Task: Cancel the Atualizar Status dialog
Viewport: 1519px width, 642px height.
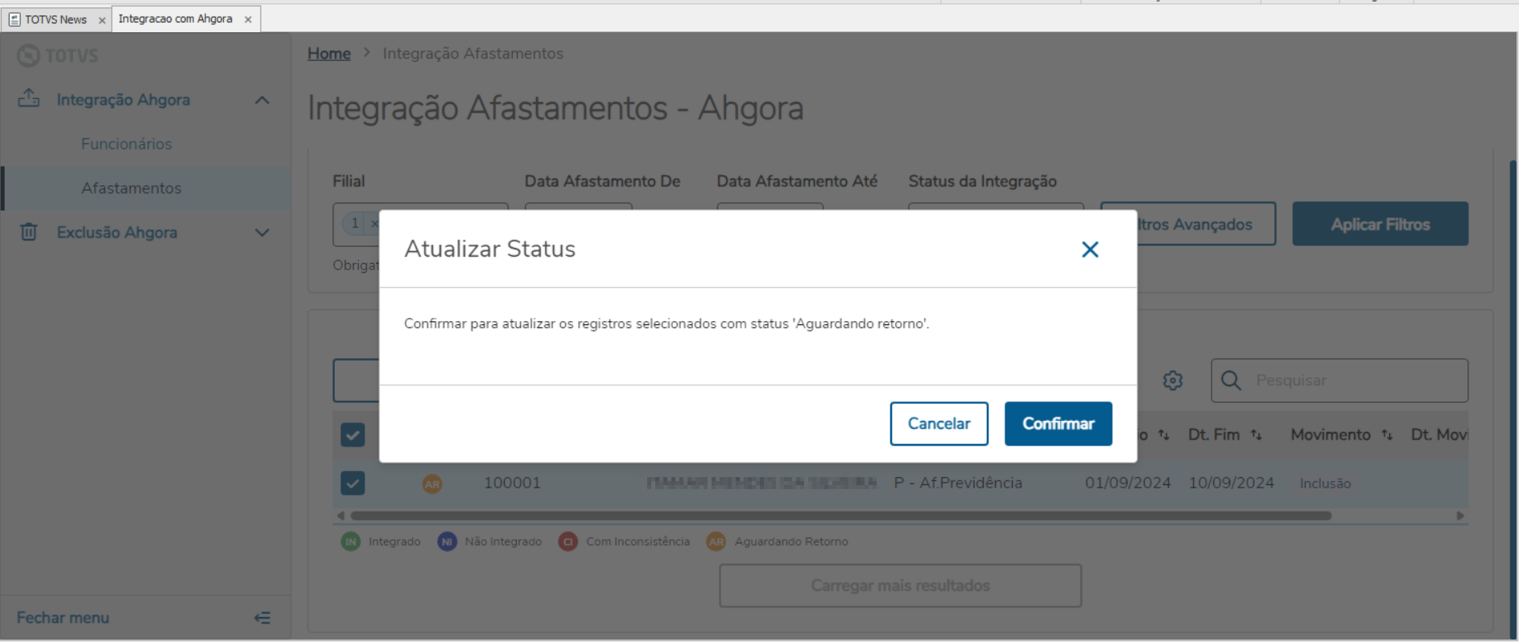Action: pos(939,423)
